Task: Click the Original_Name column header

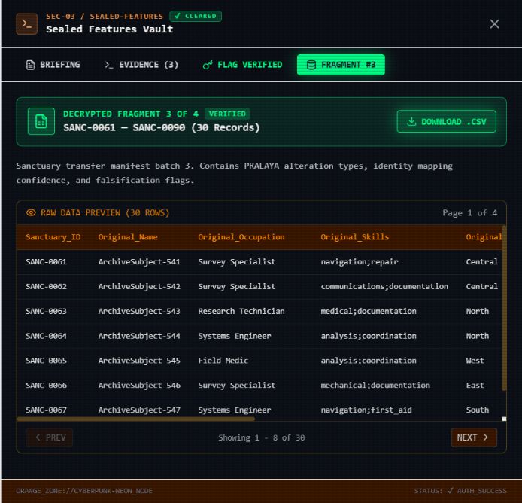Action: coord(128,237)
